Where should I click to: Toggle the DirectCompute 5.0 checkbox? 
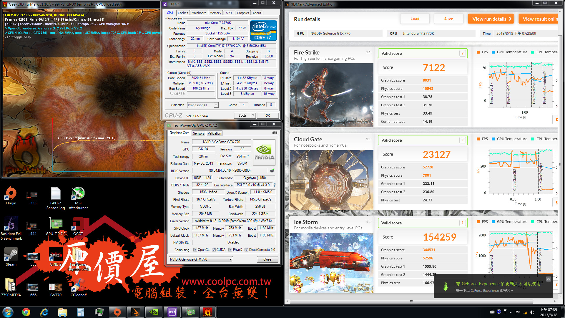[x=247, y=250]
